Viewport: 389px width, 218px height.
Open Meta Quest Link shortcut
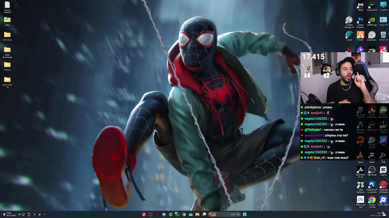click(360, 202)
